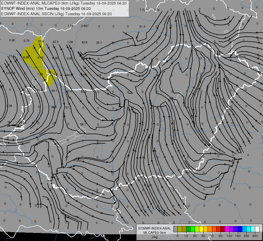Click the MLCAPE0-3km label in legend
The image size is (263, 241).
click(155, 233)
